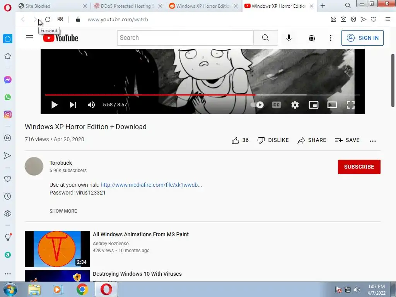396x297 pixels.
Task: Open SAVE to playlist
Action: [x=347, y=140]
